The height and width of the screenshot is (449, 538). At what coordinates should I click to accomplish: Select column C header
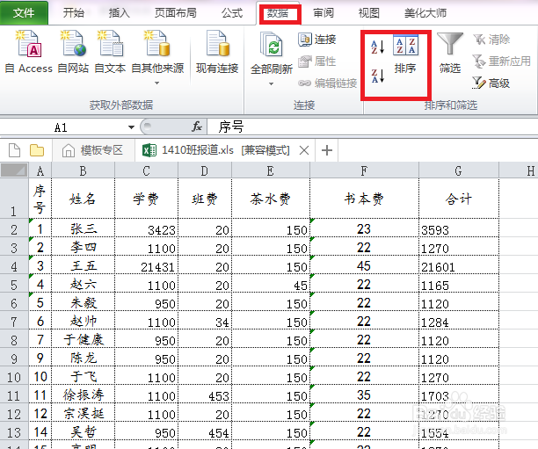147,170
